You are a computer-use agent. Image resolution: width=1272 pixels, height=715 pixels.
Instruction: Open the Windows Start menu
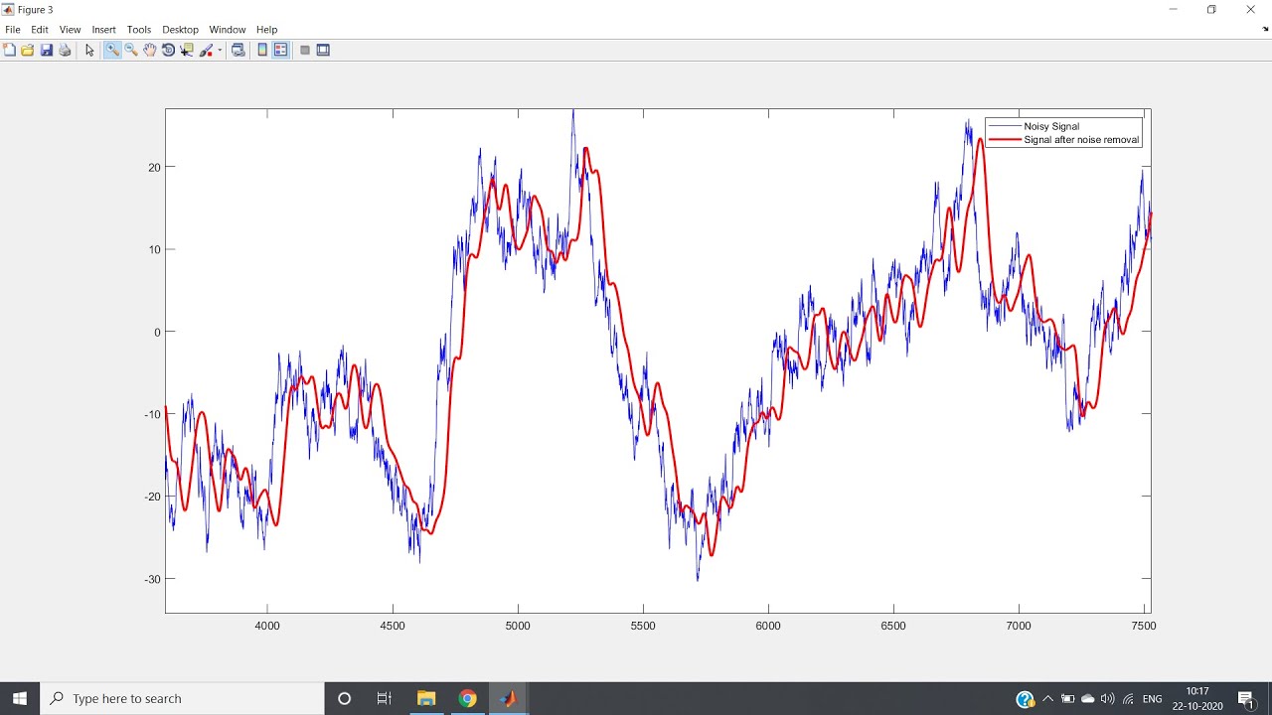(x=20, y=698)
